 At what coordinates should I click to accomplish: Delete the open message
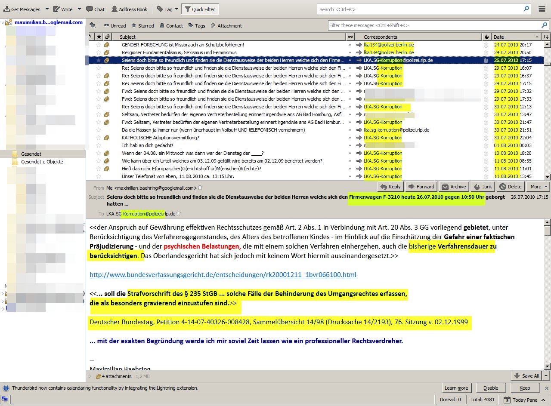click(x=510, y=187)
